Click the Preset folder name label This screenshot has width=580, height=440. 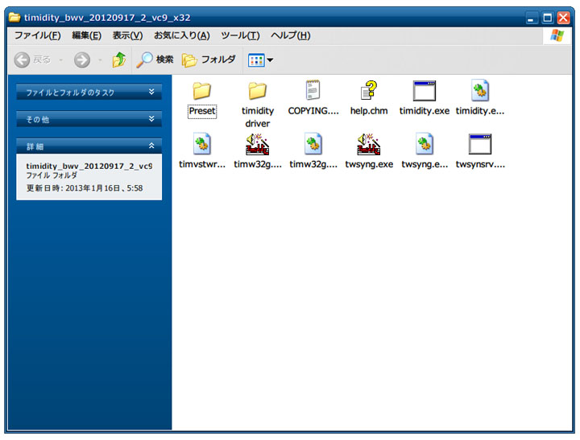pos(202,111)
